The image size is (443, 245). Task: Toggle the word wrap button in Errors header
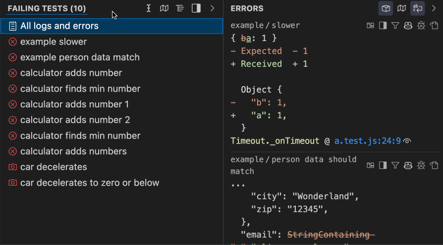[418, 8]
